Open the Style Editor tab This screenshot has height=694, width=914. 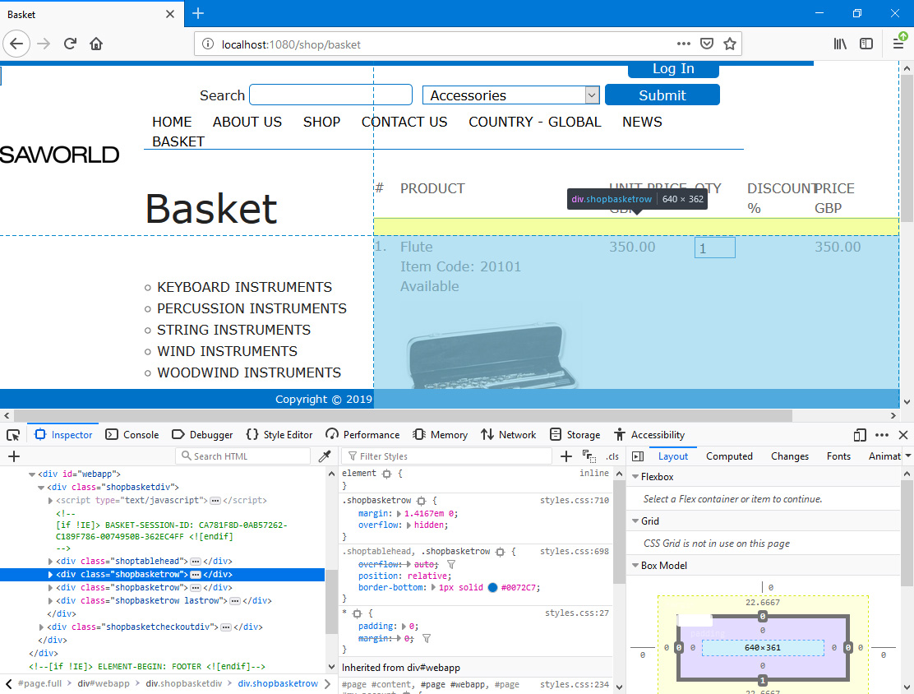coord(279,435)
